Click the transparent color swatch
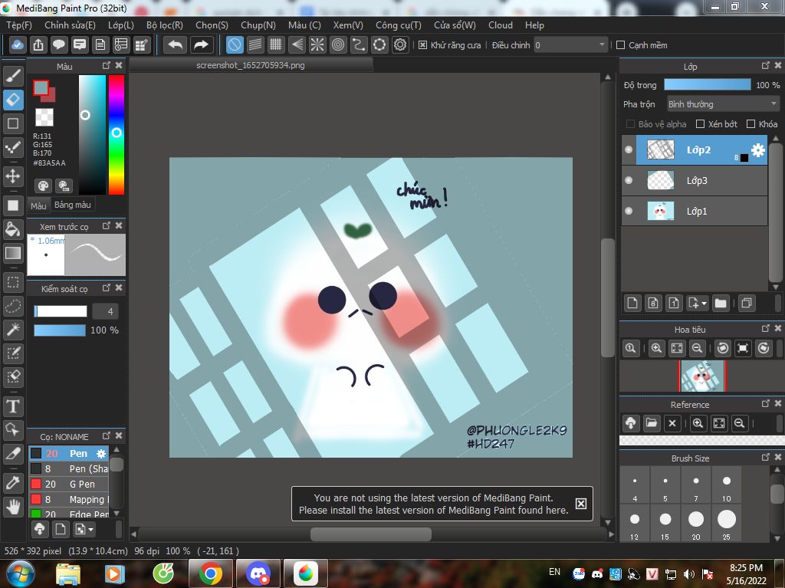Image resolution: width=785 pixels, height=588 pixels. [x=44, y=117]
